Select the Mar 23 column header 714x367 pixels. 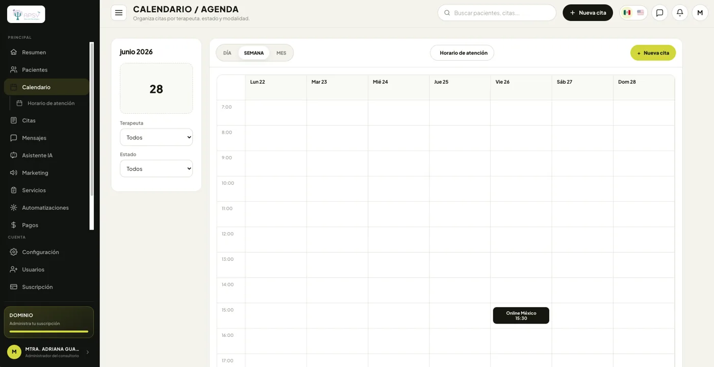coord(337,87)
